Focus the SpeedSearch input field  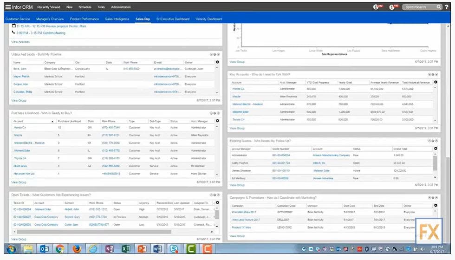[x=419, y=7]
